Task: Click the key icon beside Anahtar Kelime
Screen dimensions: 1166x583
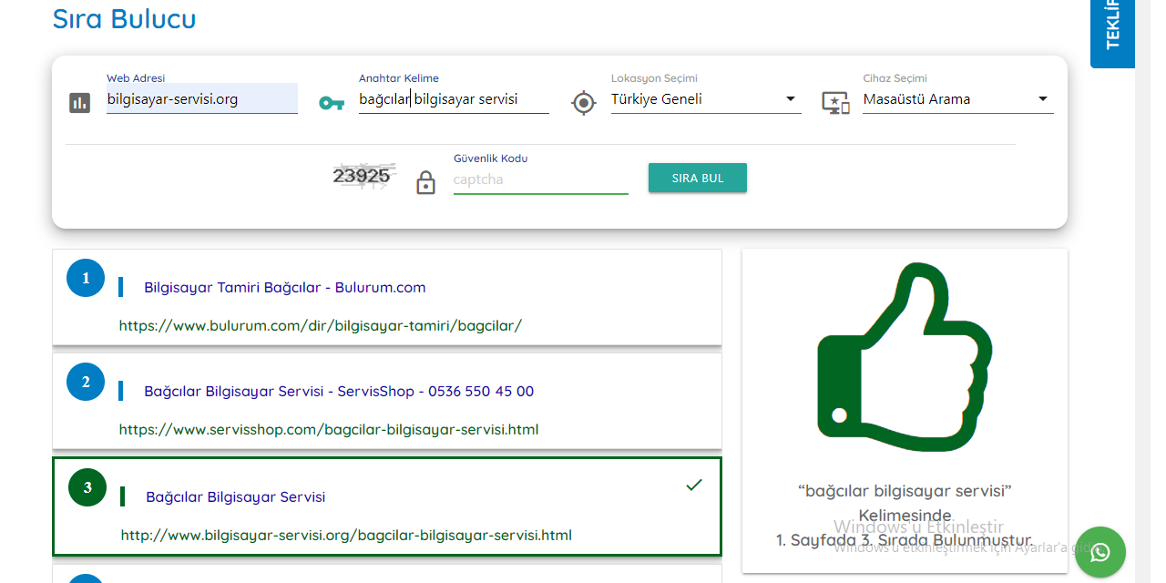Action: pyautogui.click(x=332, y=103)
